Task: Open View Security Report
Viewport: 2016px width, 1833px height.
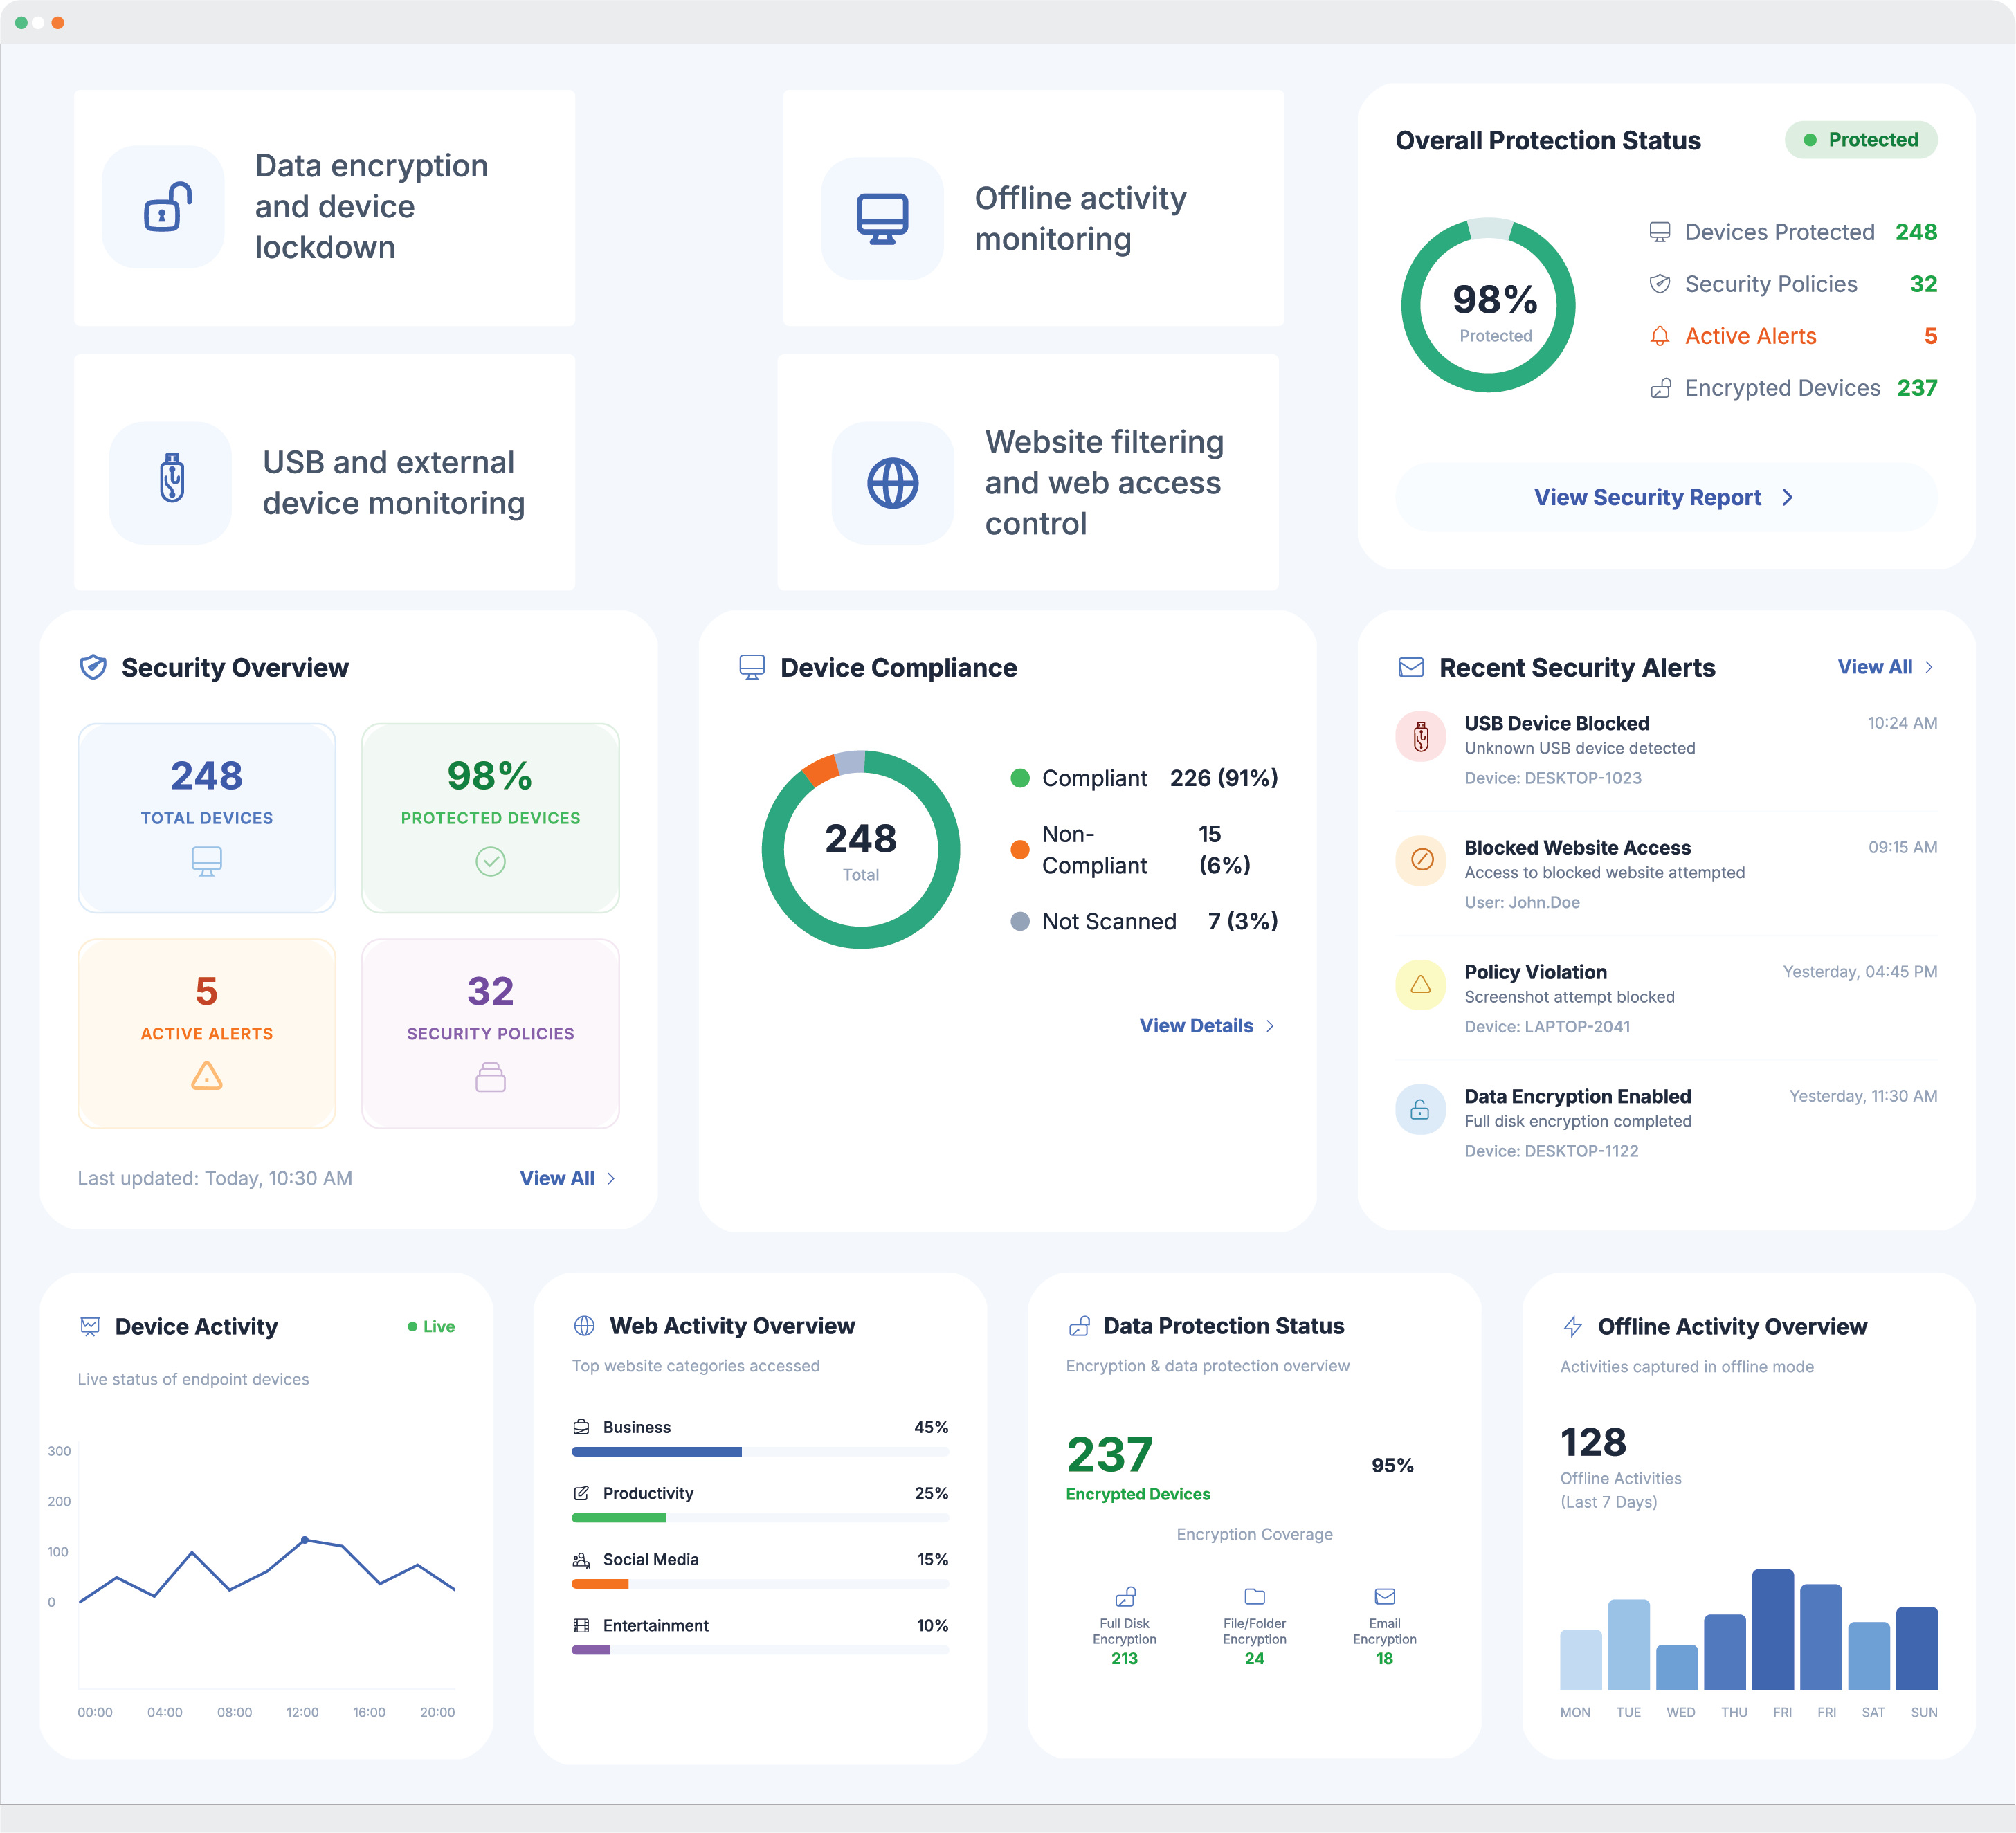Action: 1666,497
